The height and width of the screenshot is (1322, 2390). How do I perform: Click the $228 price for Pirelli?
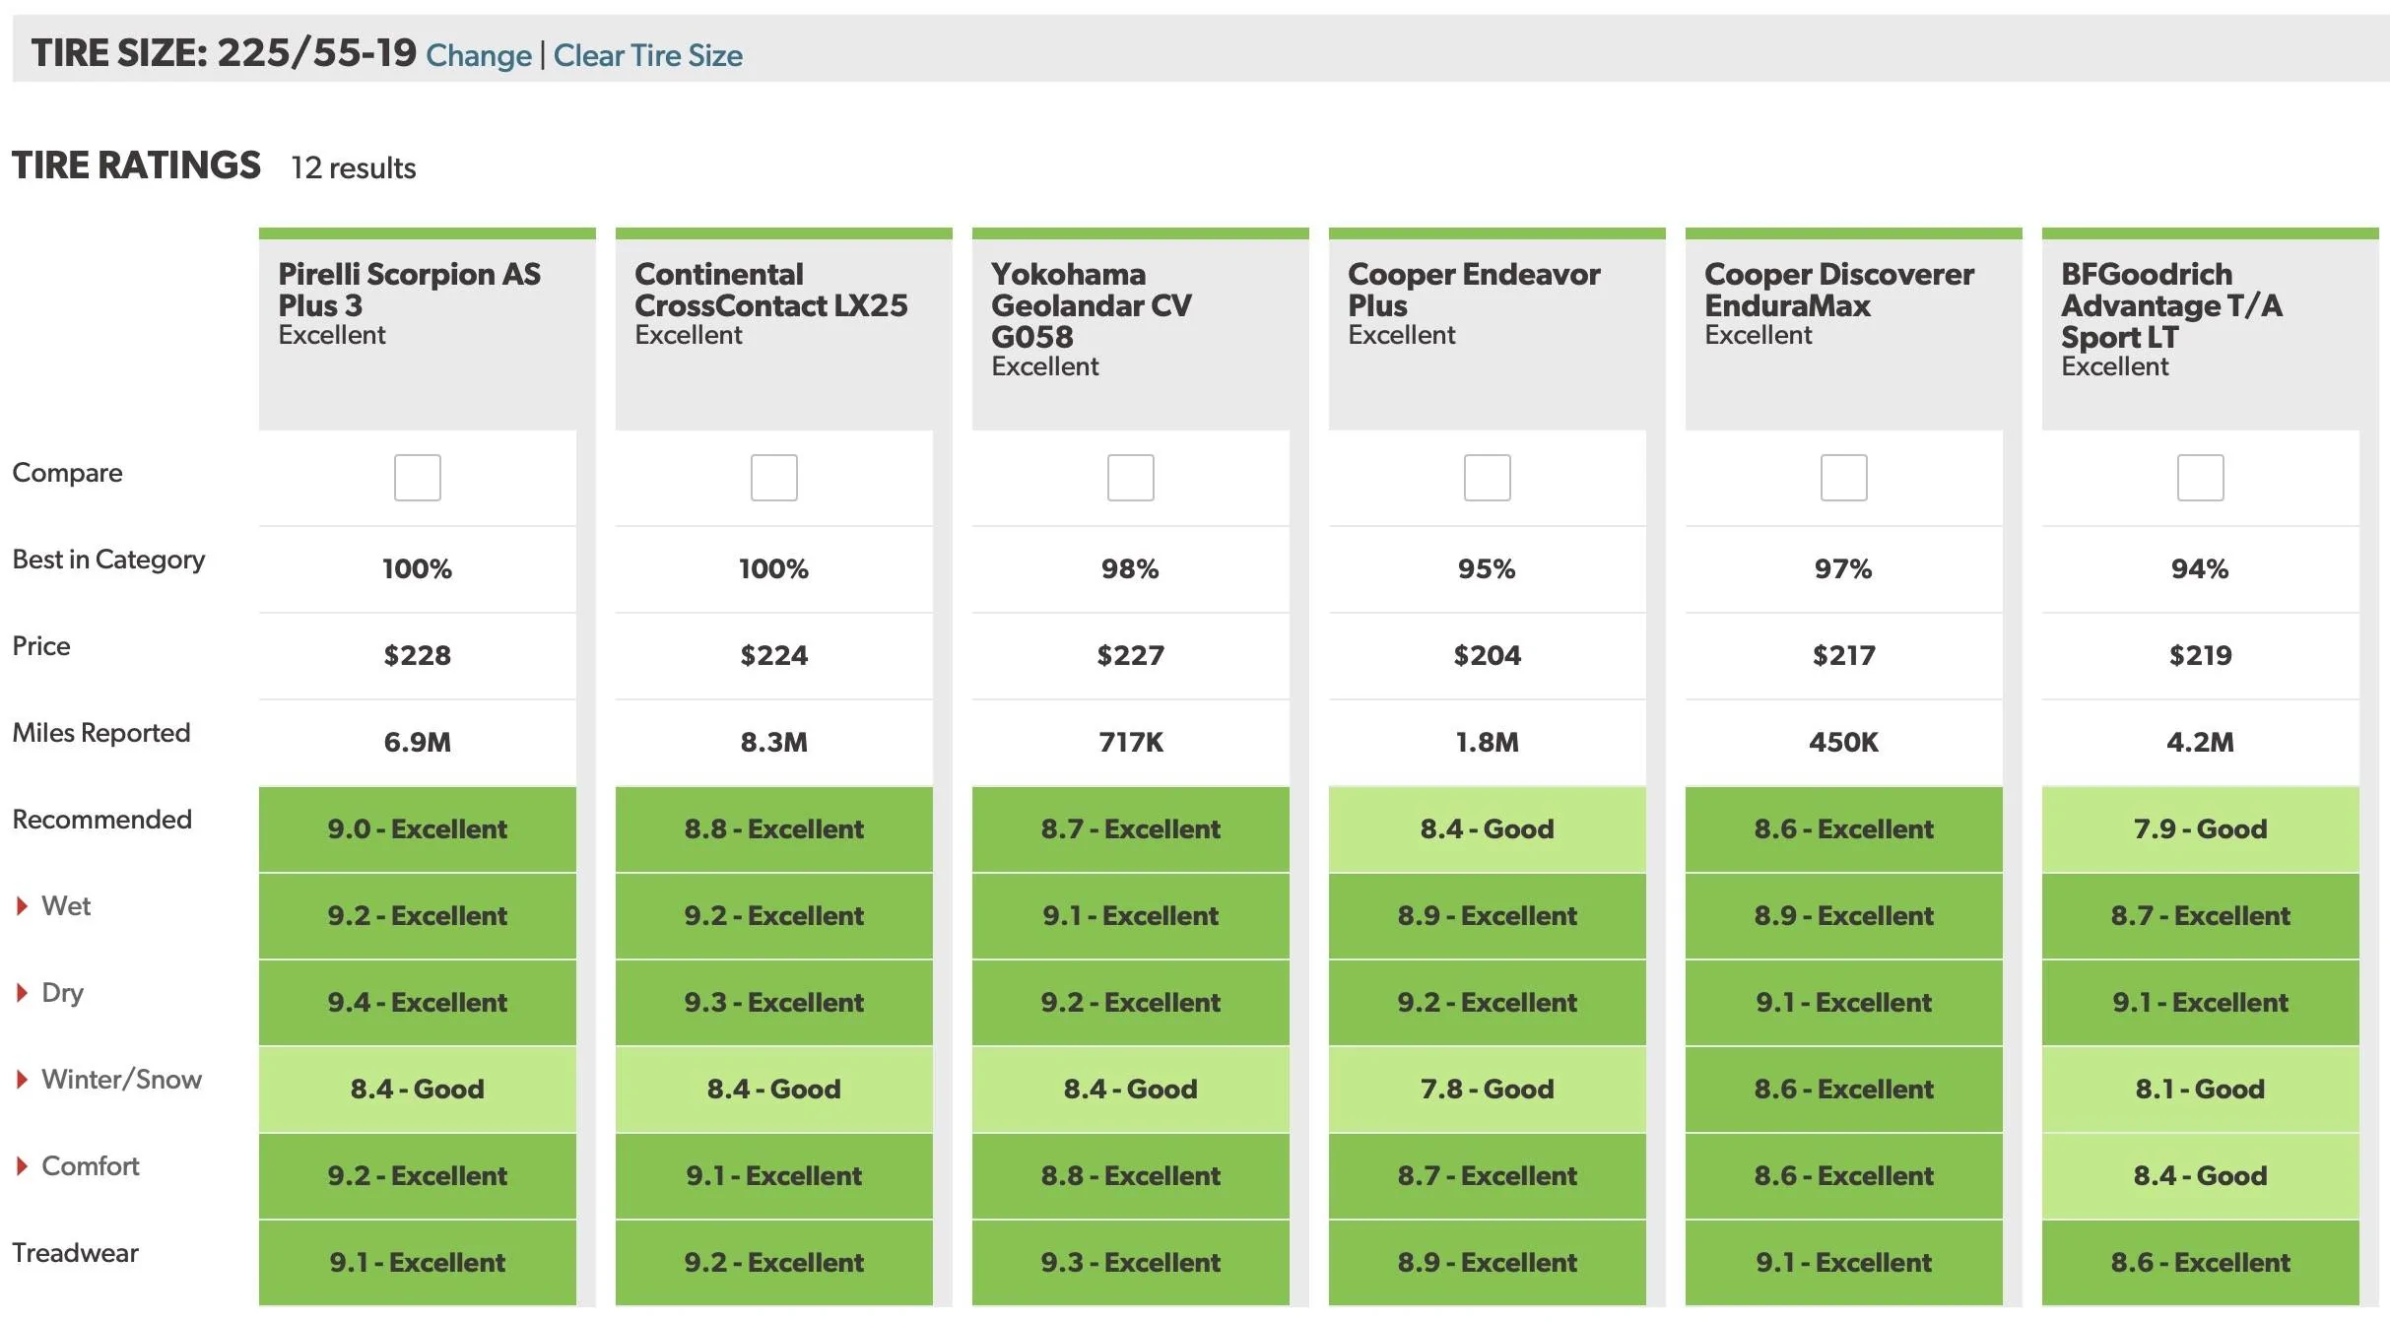[x=418, y=655]
